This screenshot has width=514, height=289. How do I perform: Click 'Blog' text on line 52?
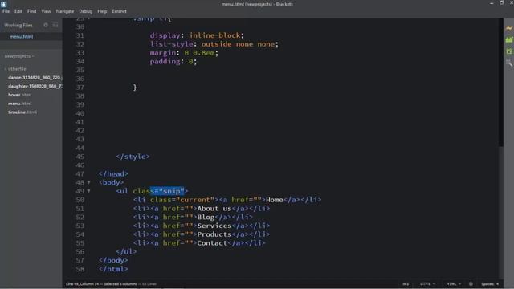click(206, 217)
